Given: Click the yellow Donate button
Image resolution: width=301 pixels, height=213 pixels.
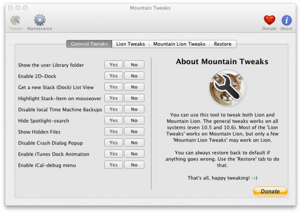Looking at the screenshot, I should (x=270, y=192).
